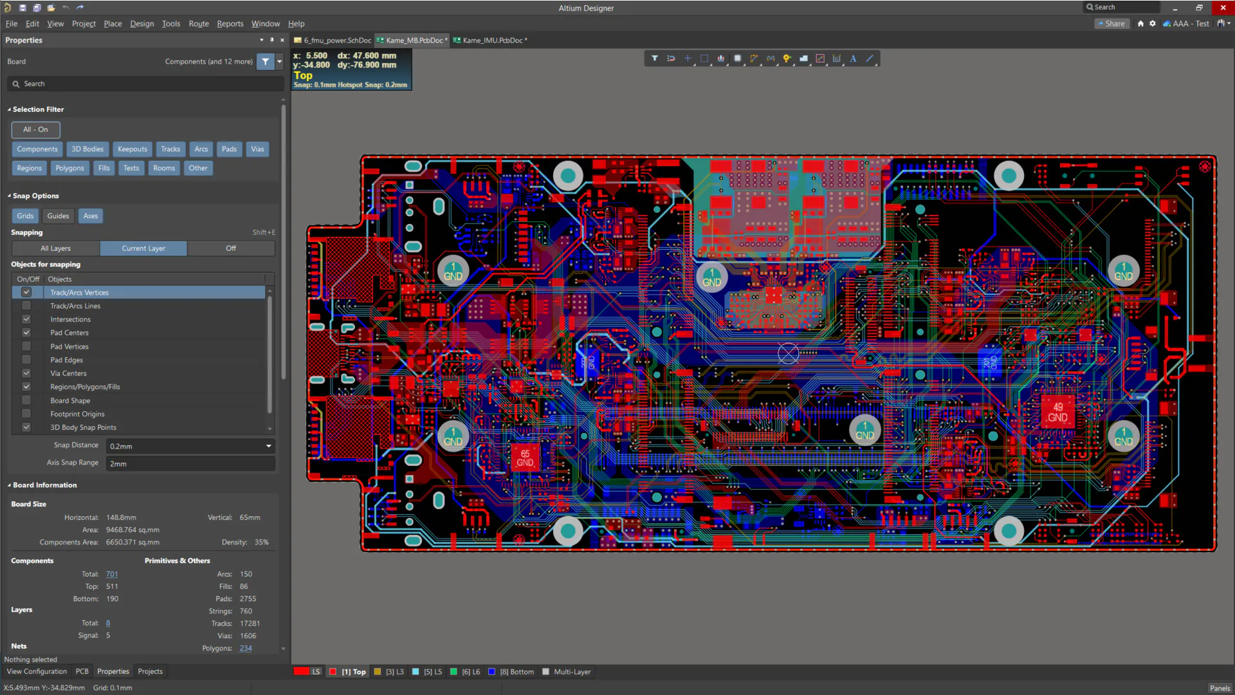Click the Snap magnet icon in active bar
This screenshot has height=695, width=1235.
[x=671, y=59]
